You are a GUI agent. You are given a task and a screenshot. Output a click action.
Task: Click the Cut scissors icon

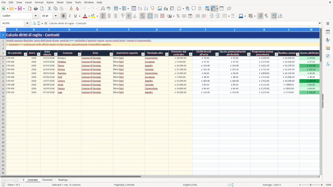tap(49, 9)
